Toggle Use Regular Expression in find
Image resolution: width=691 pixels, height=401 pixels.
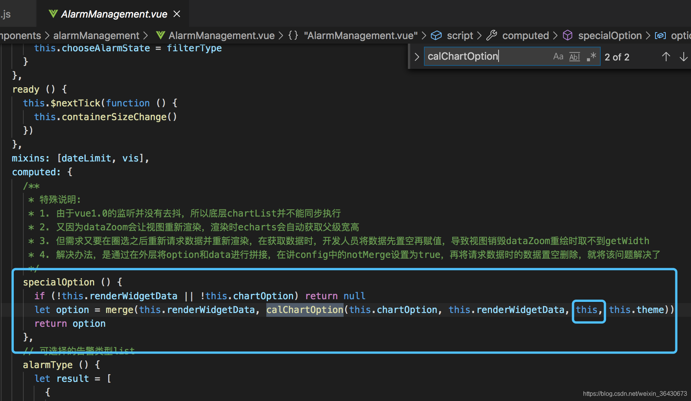(x=591, y=57)
